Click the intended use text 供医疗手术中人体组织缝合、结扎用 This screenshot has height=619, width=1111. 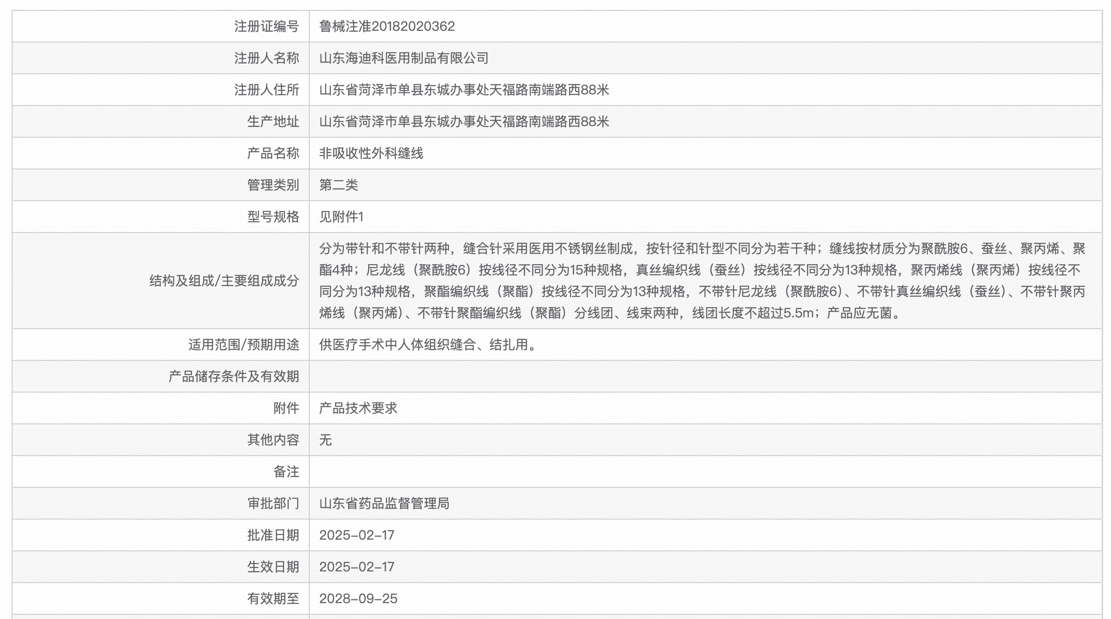pos(427,345)
